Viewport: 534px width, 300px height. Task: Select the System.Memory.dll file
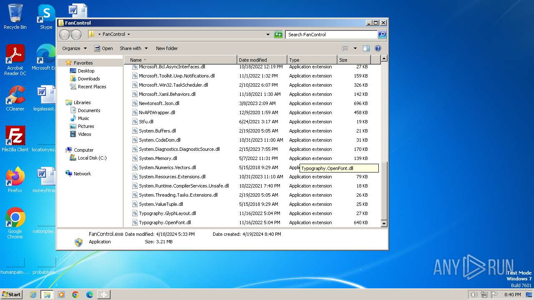158,158
